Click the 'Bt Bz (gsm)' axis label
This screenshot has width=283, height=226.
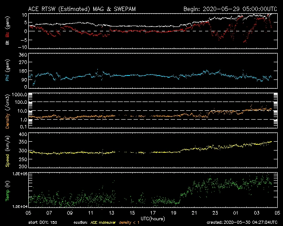[x=8, y=30]
